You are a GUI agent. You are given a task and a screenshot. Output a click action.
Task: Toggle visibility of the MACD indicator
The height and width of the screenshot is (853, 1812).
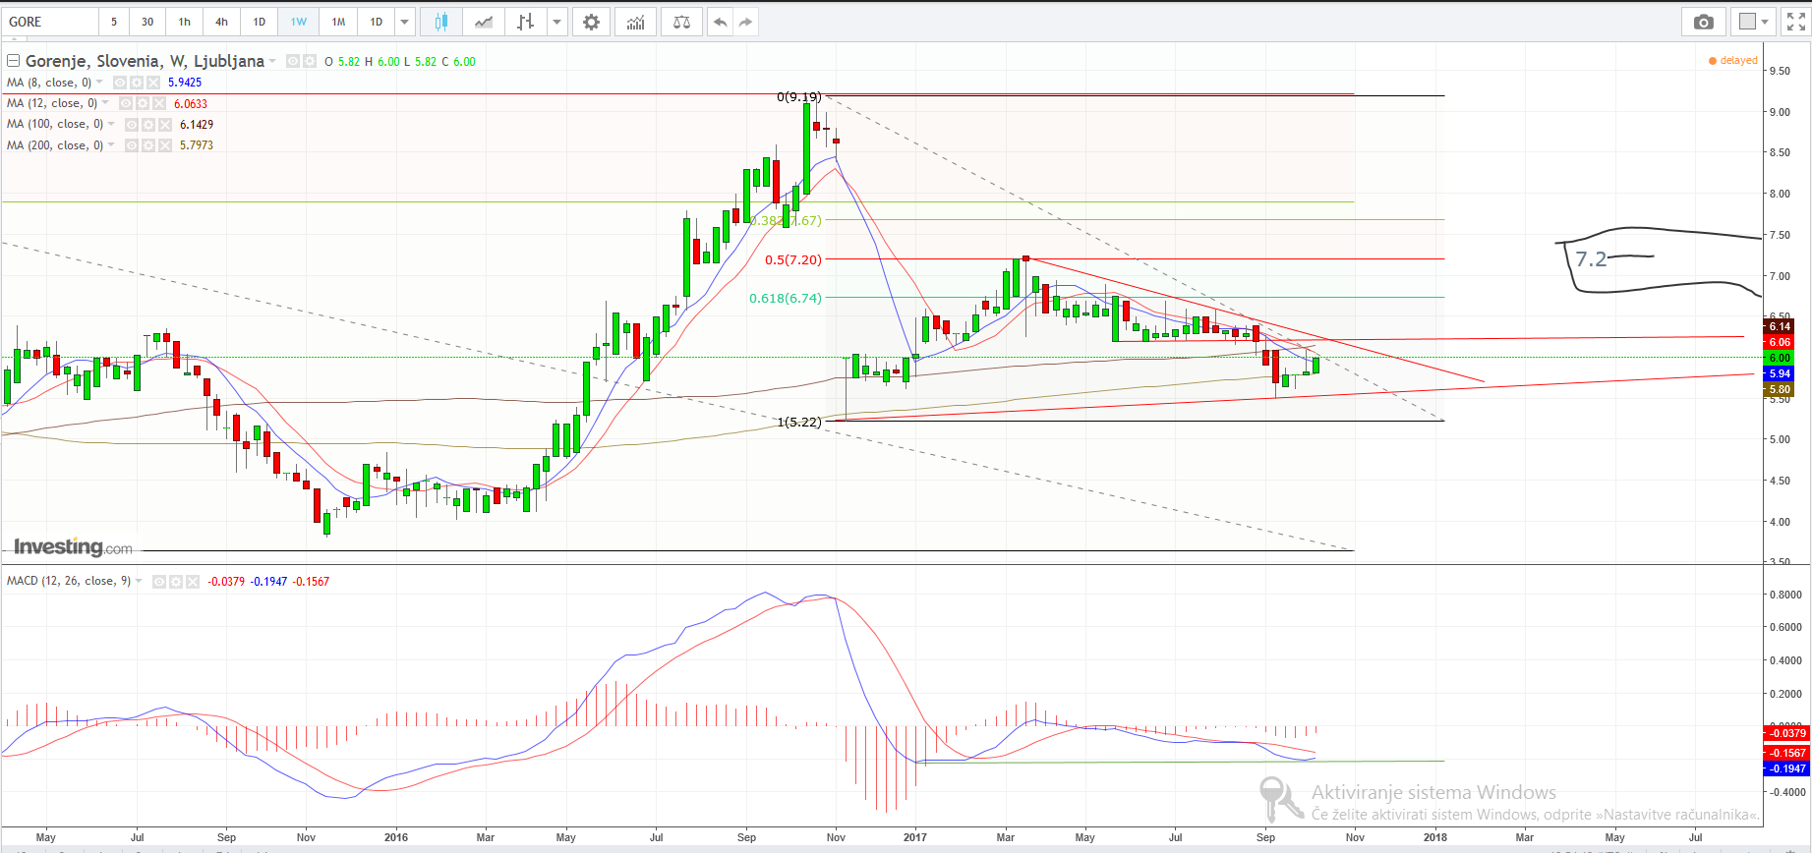pos(159,582)
